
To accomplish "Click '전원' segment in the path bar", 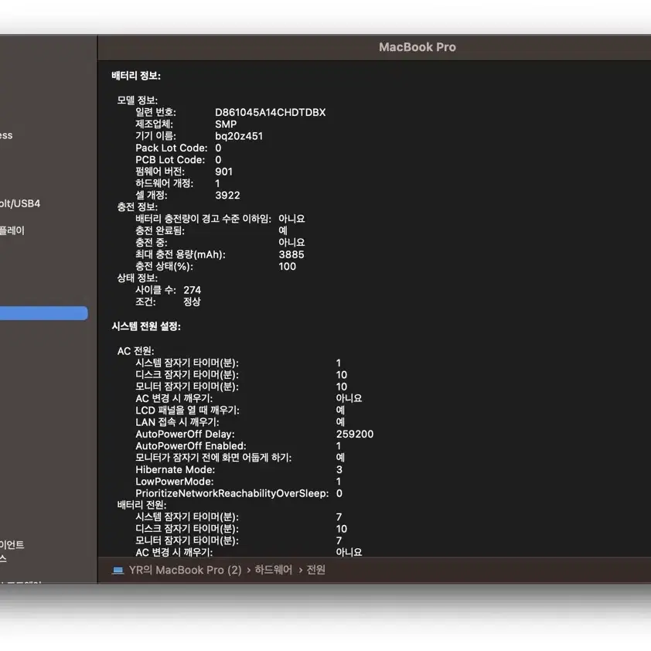I will [x=316, y=570].
